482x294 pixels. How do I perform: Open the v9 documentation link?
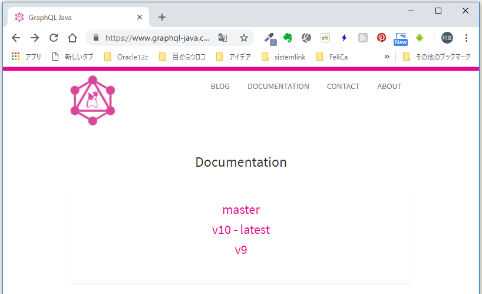(x=241, y=250)
